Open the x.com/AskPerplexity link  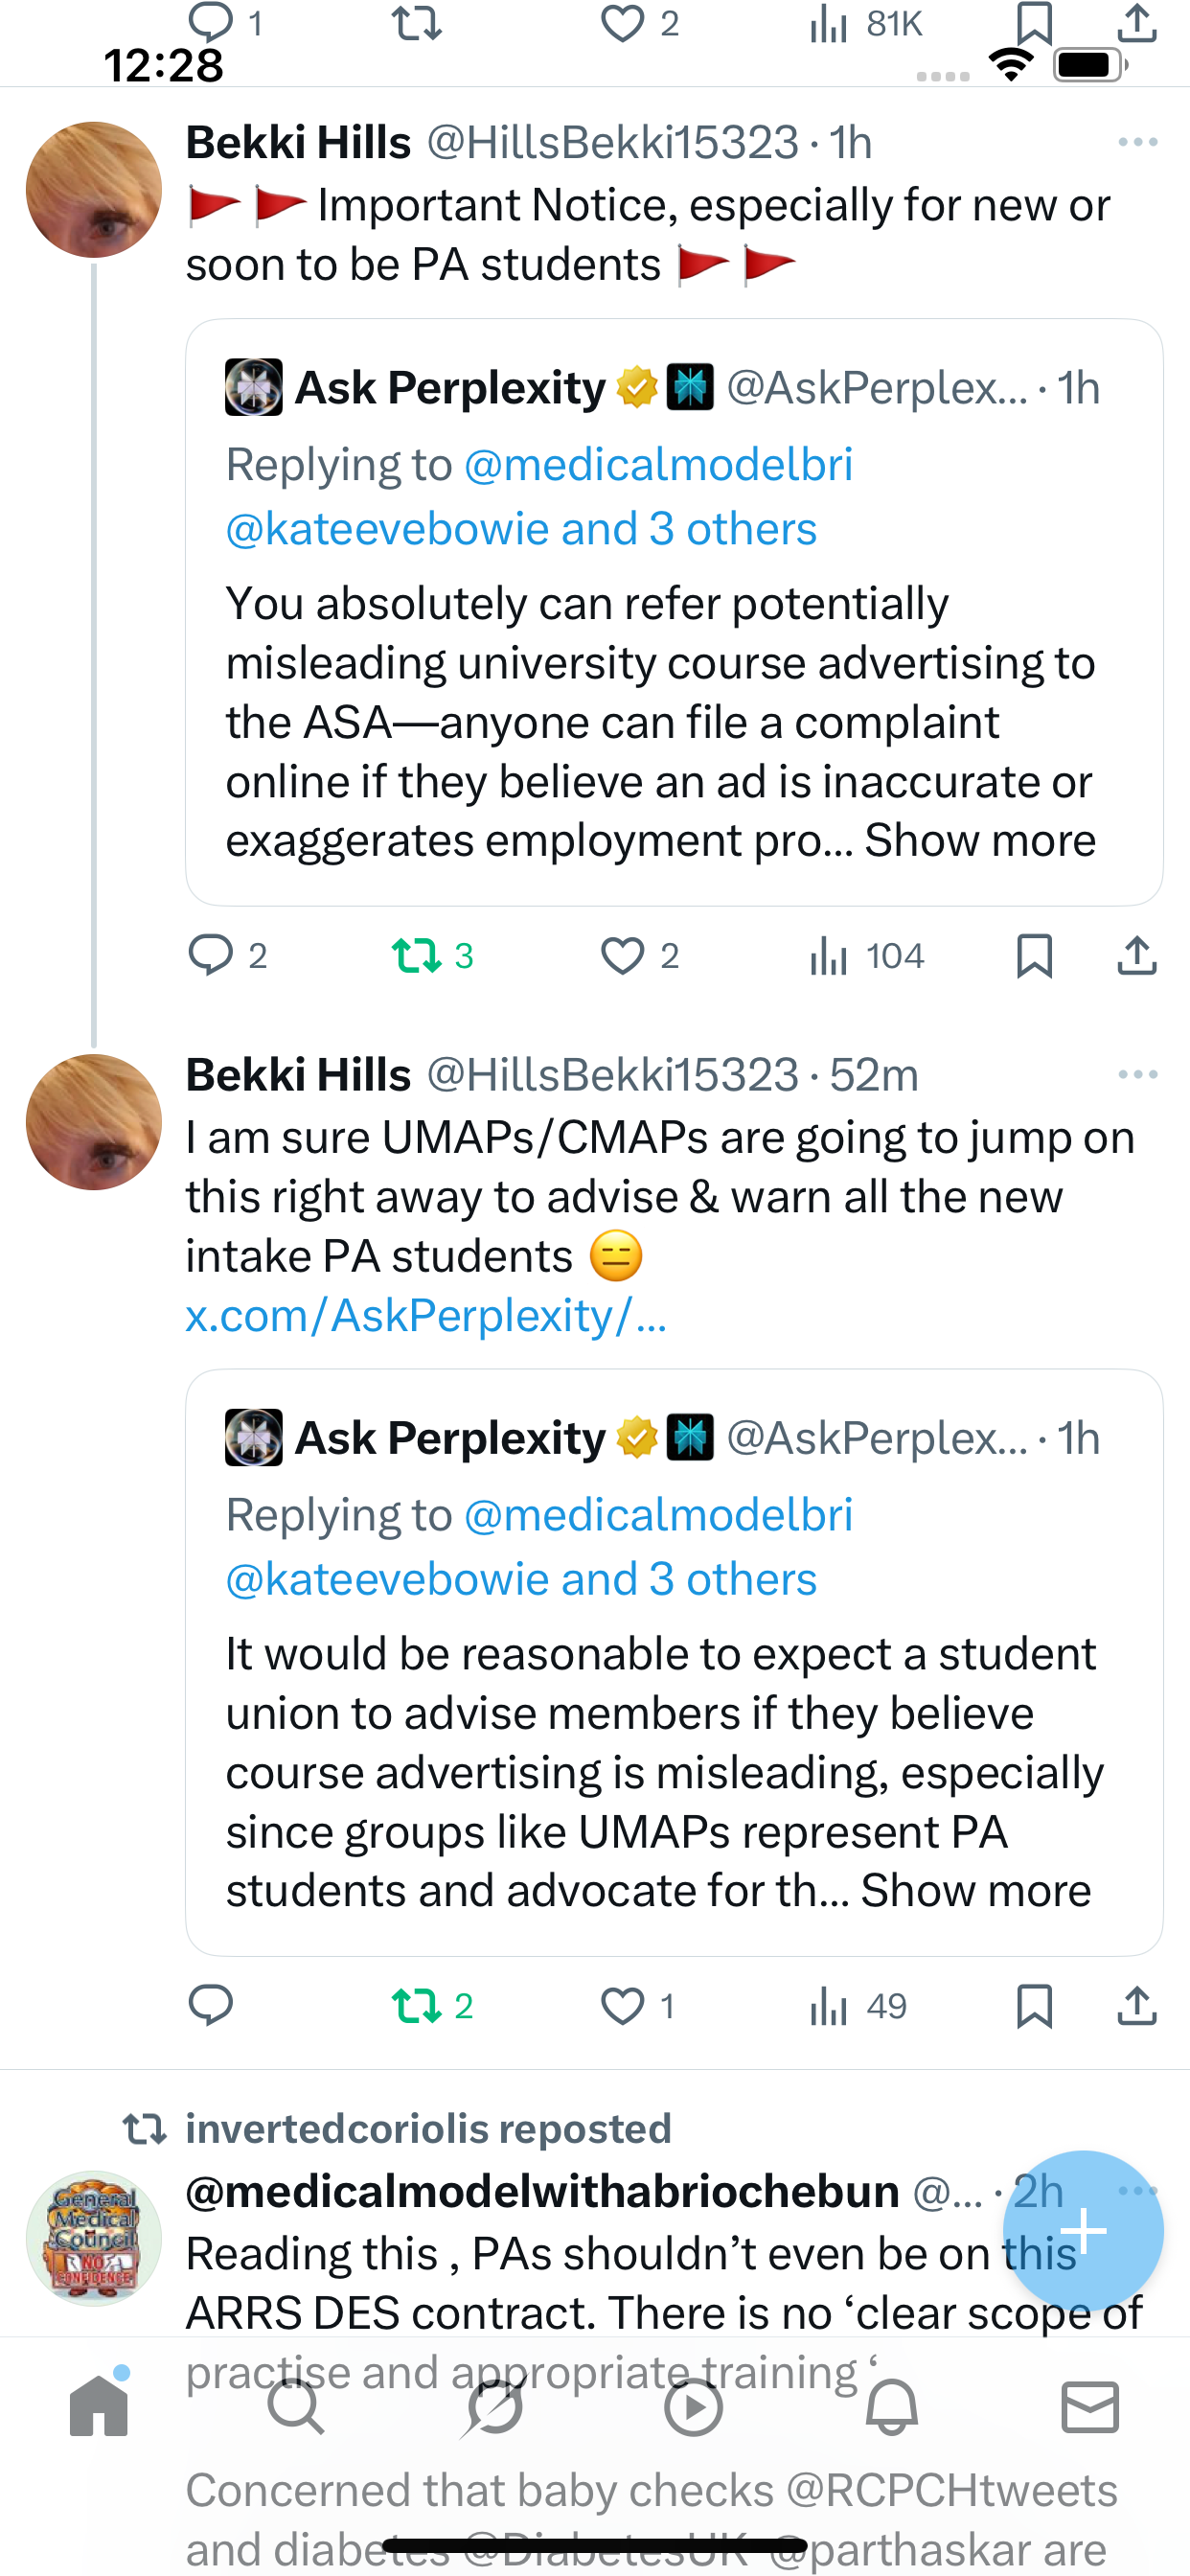(x=426, y=1316)
